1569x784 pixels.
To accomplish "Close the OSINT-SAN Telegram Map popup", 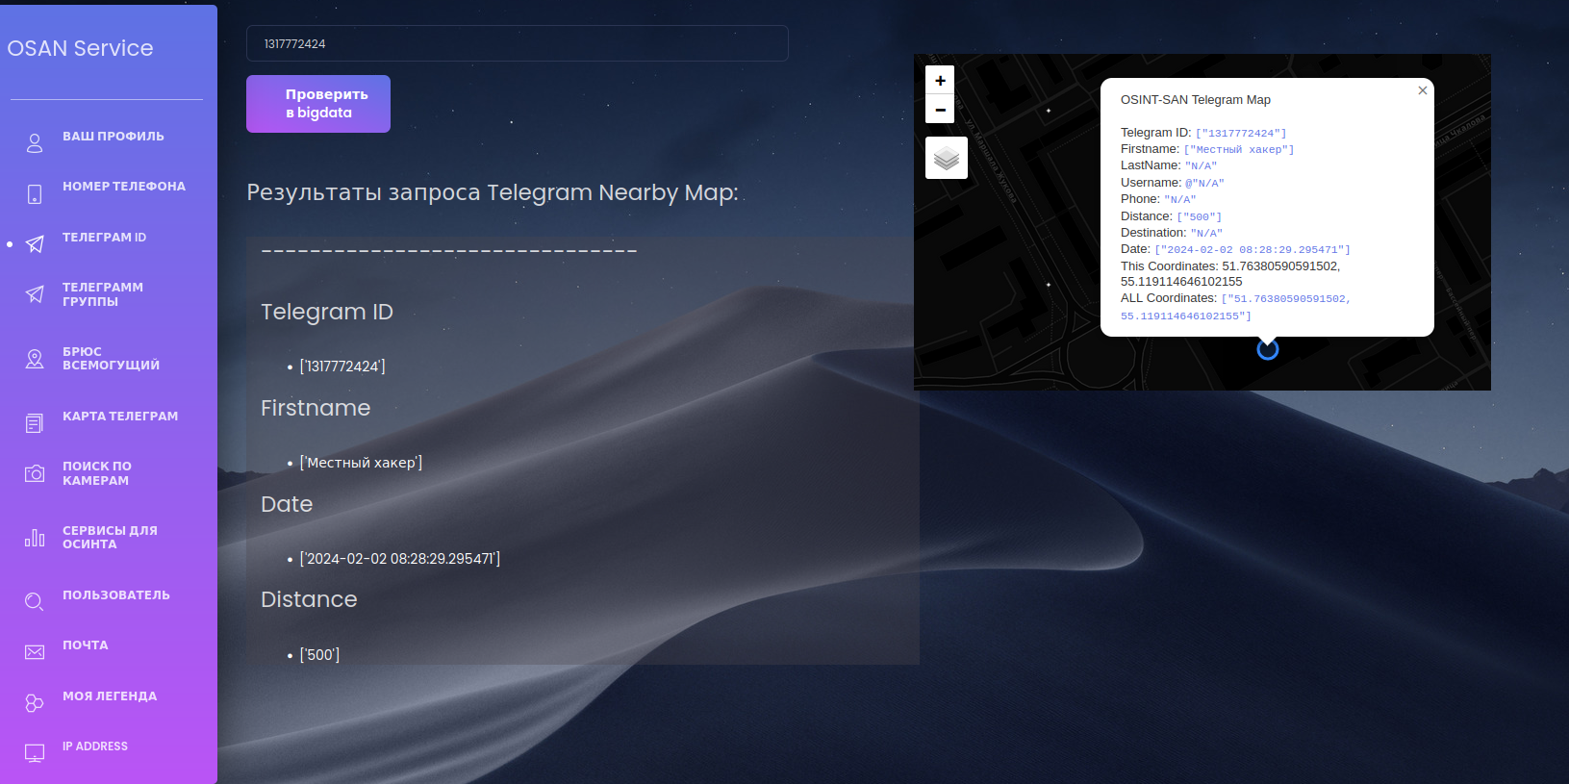I will (x=1423, y=90).
